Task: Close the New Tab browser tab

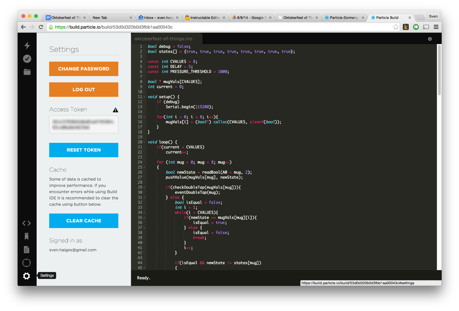Action: pos(131,18)
